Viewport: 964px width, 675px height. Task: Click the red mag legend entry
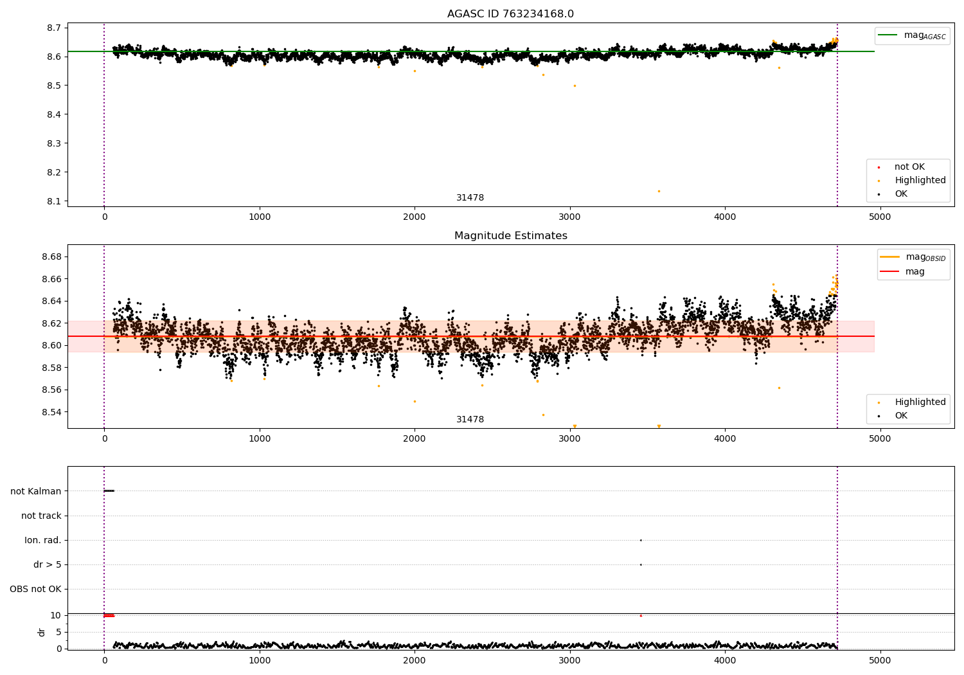(x=903, y=271)
